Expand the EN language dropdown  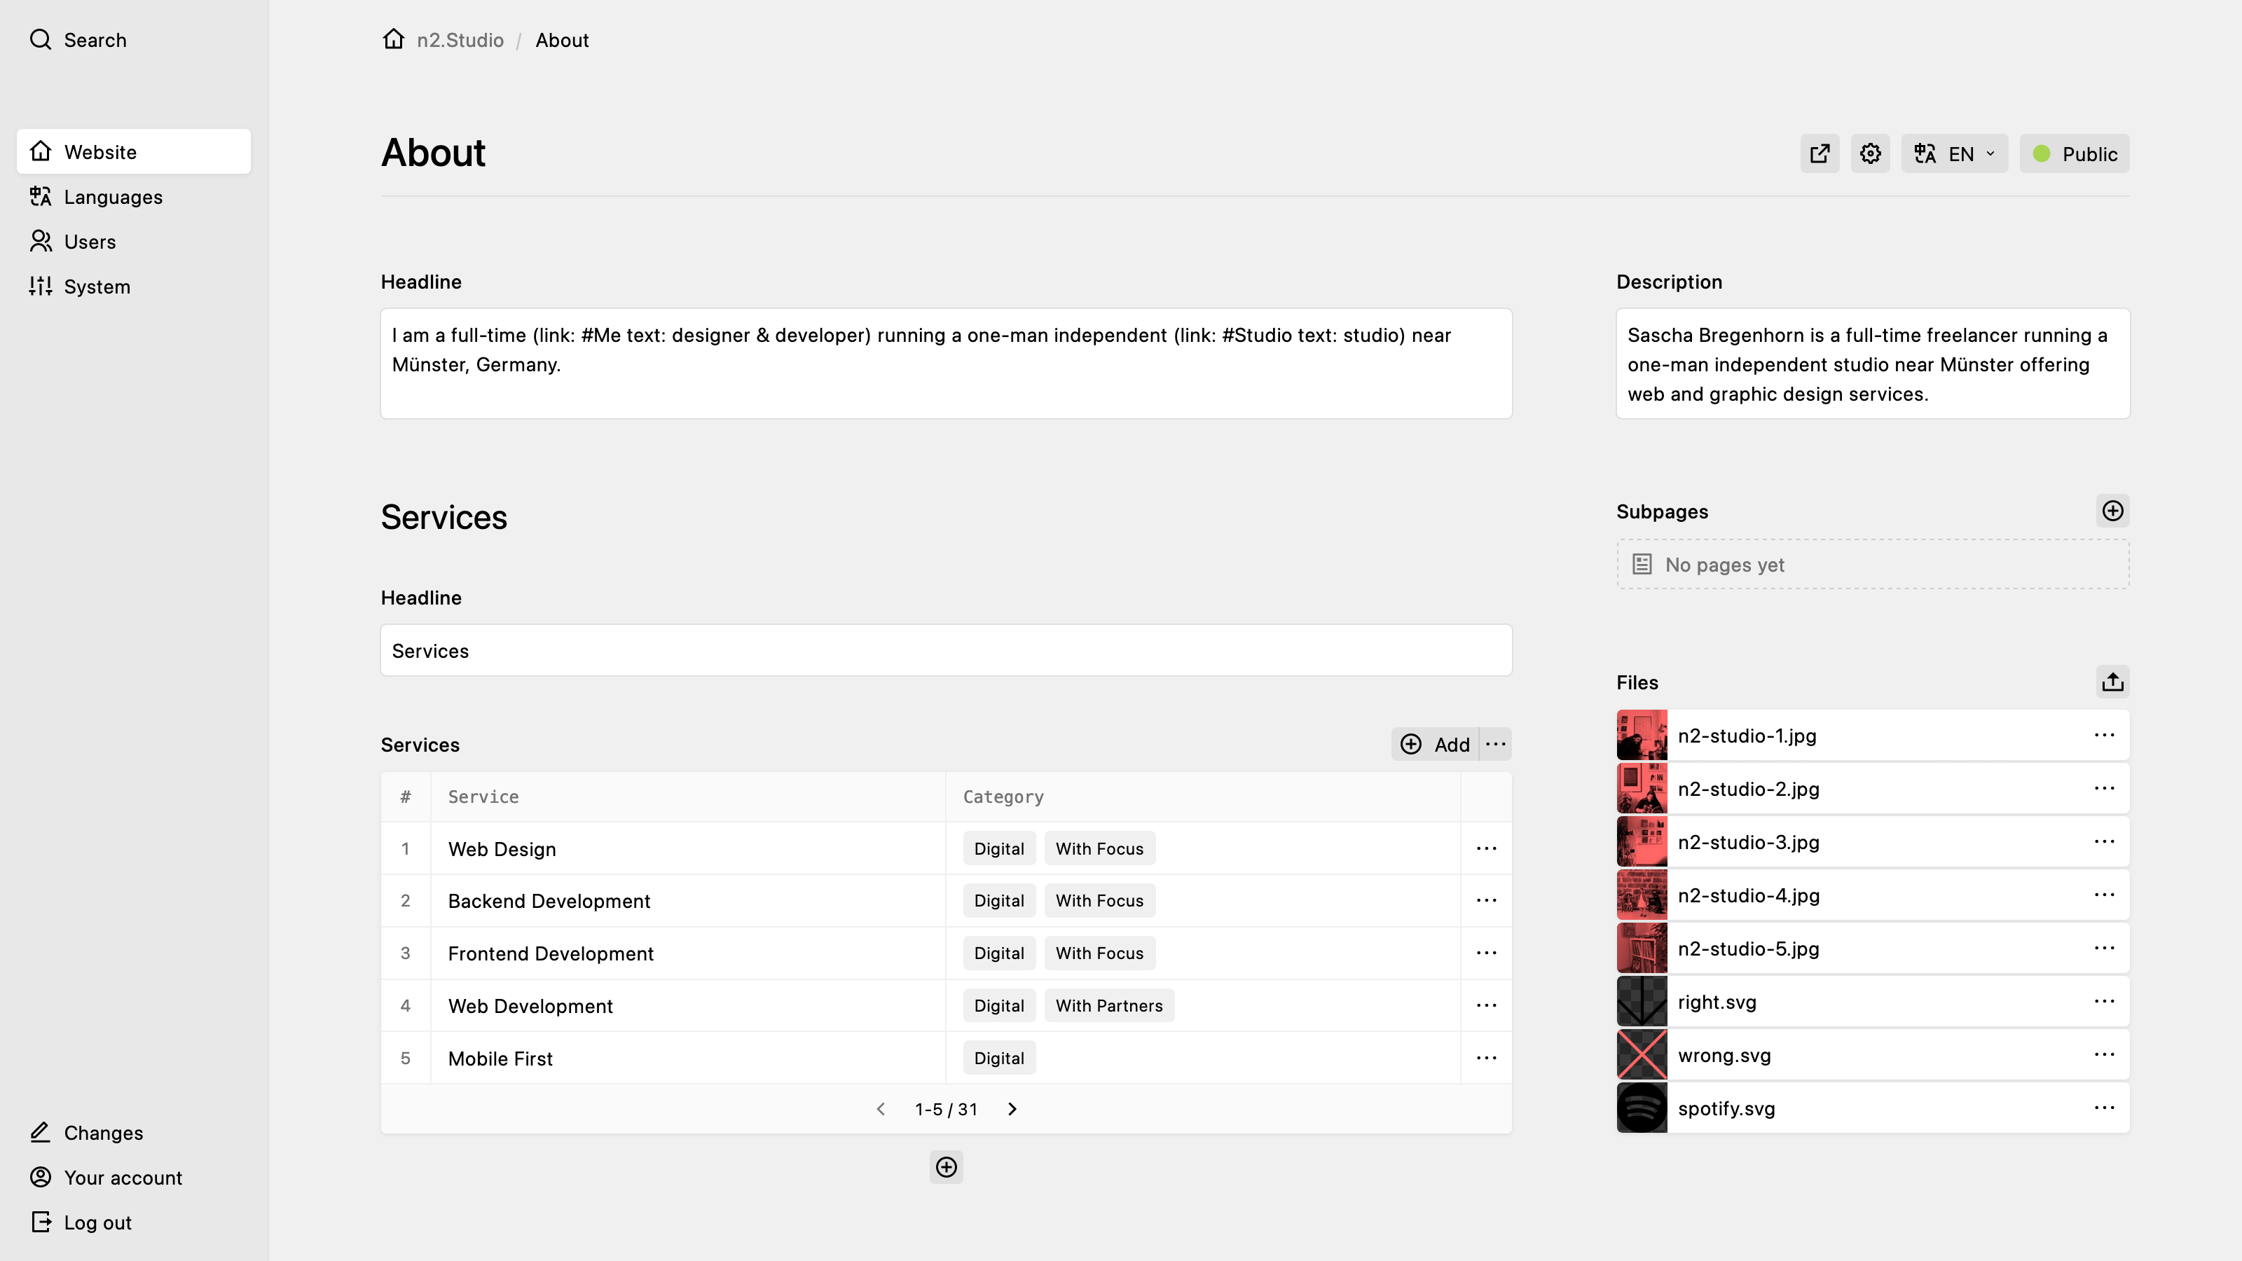(x=1954, y=154)
